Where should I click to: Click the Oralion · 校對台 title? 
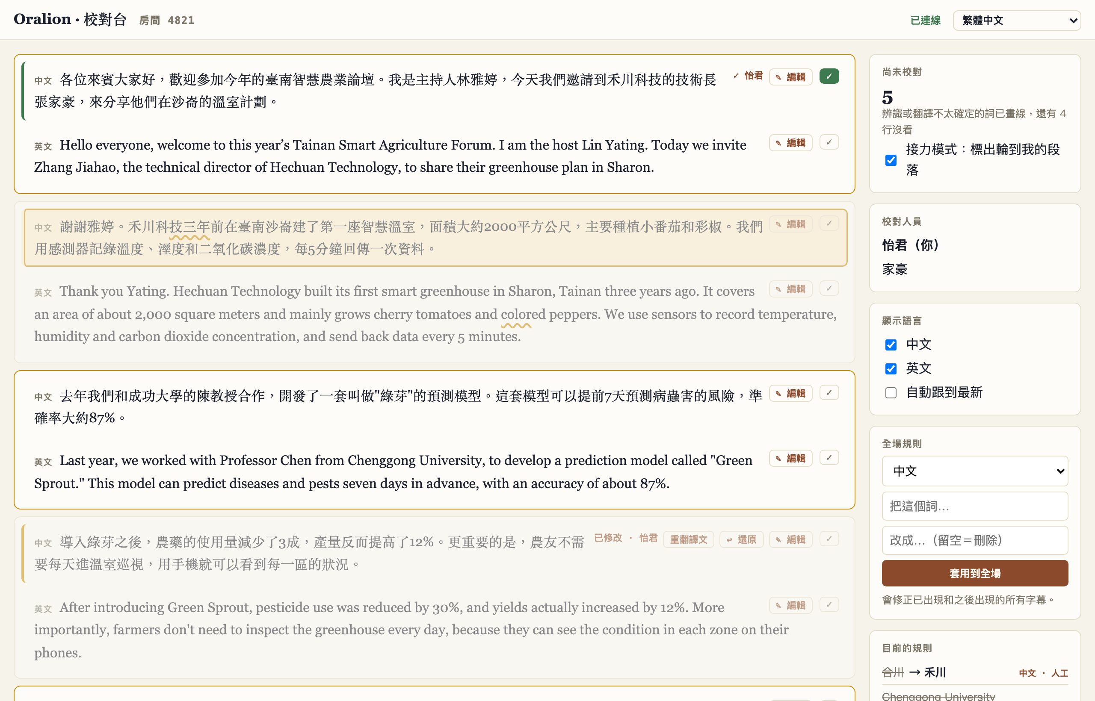pos(70,20)
